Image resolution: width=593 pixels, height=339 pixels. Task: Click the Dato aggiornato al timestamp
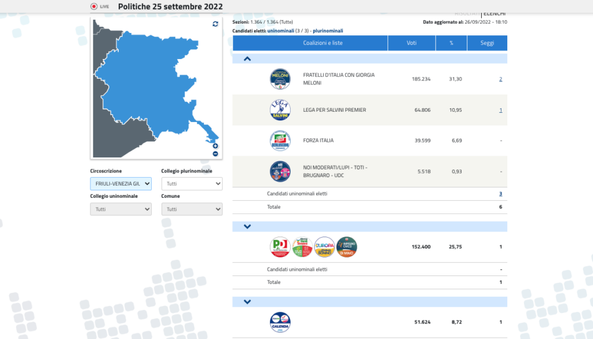465,22
